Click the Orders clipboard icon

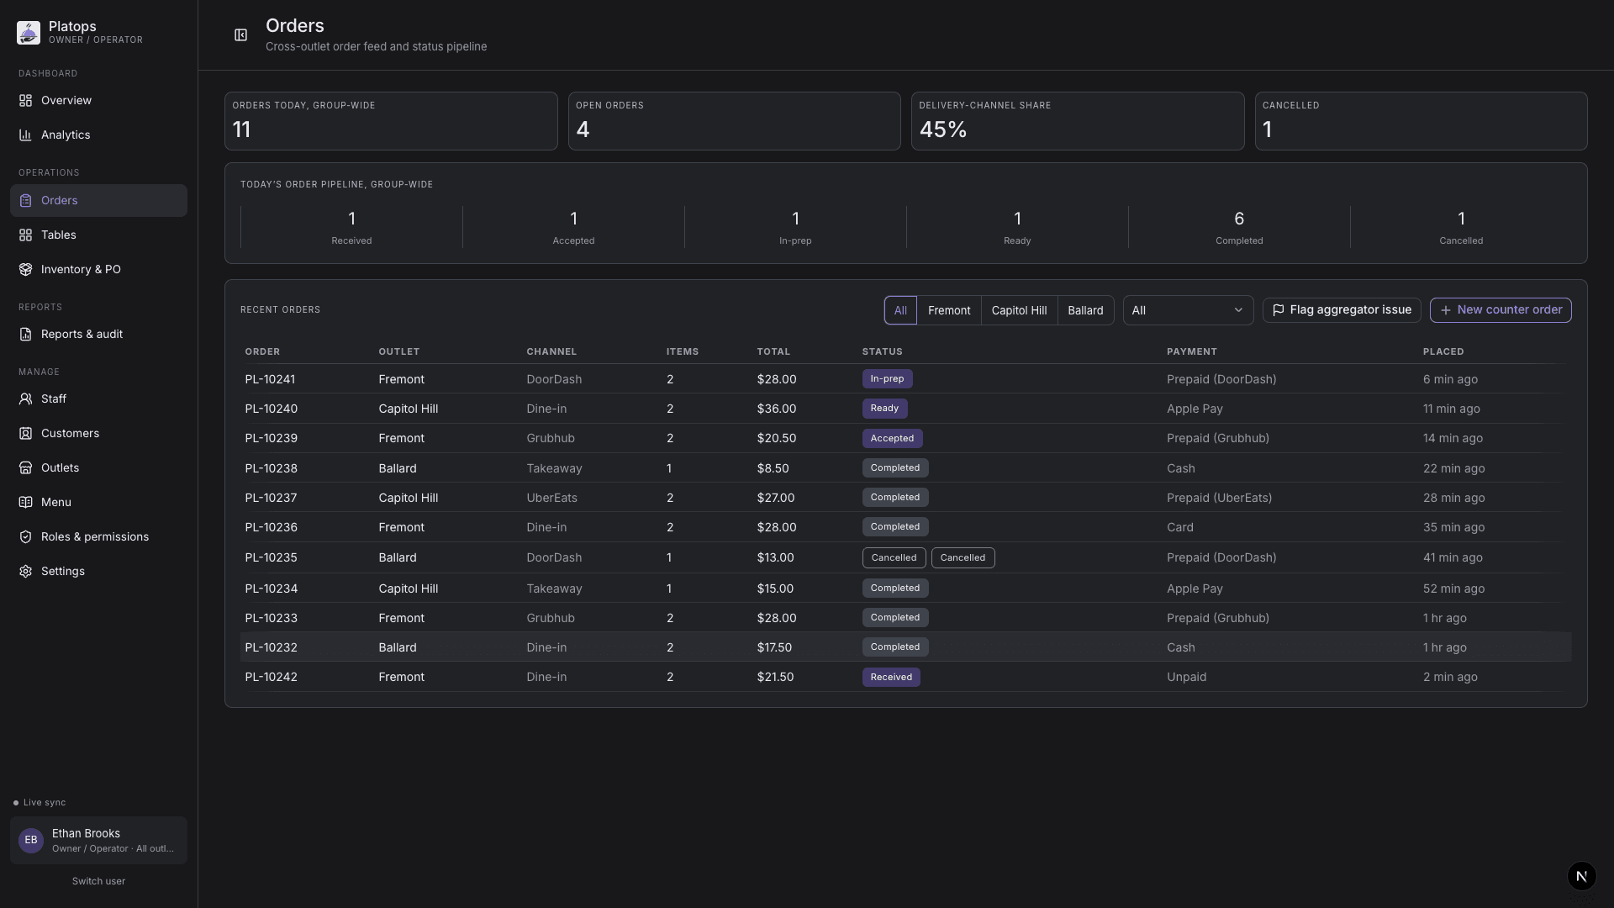25,201
